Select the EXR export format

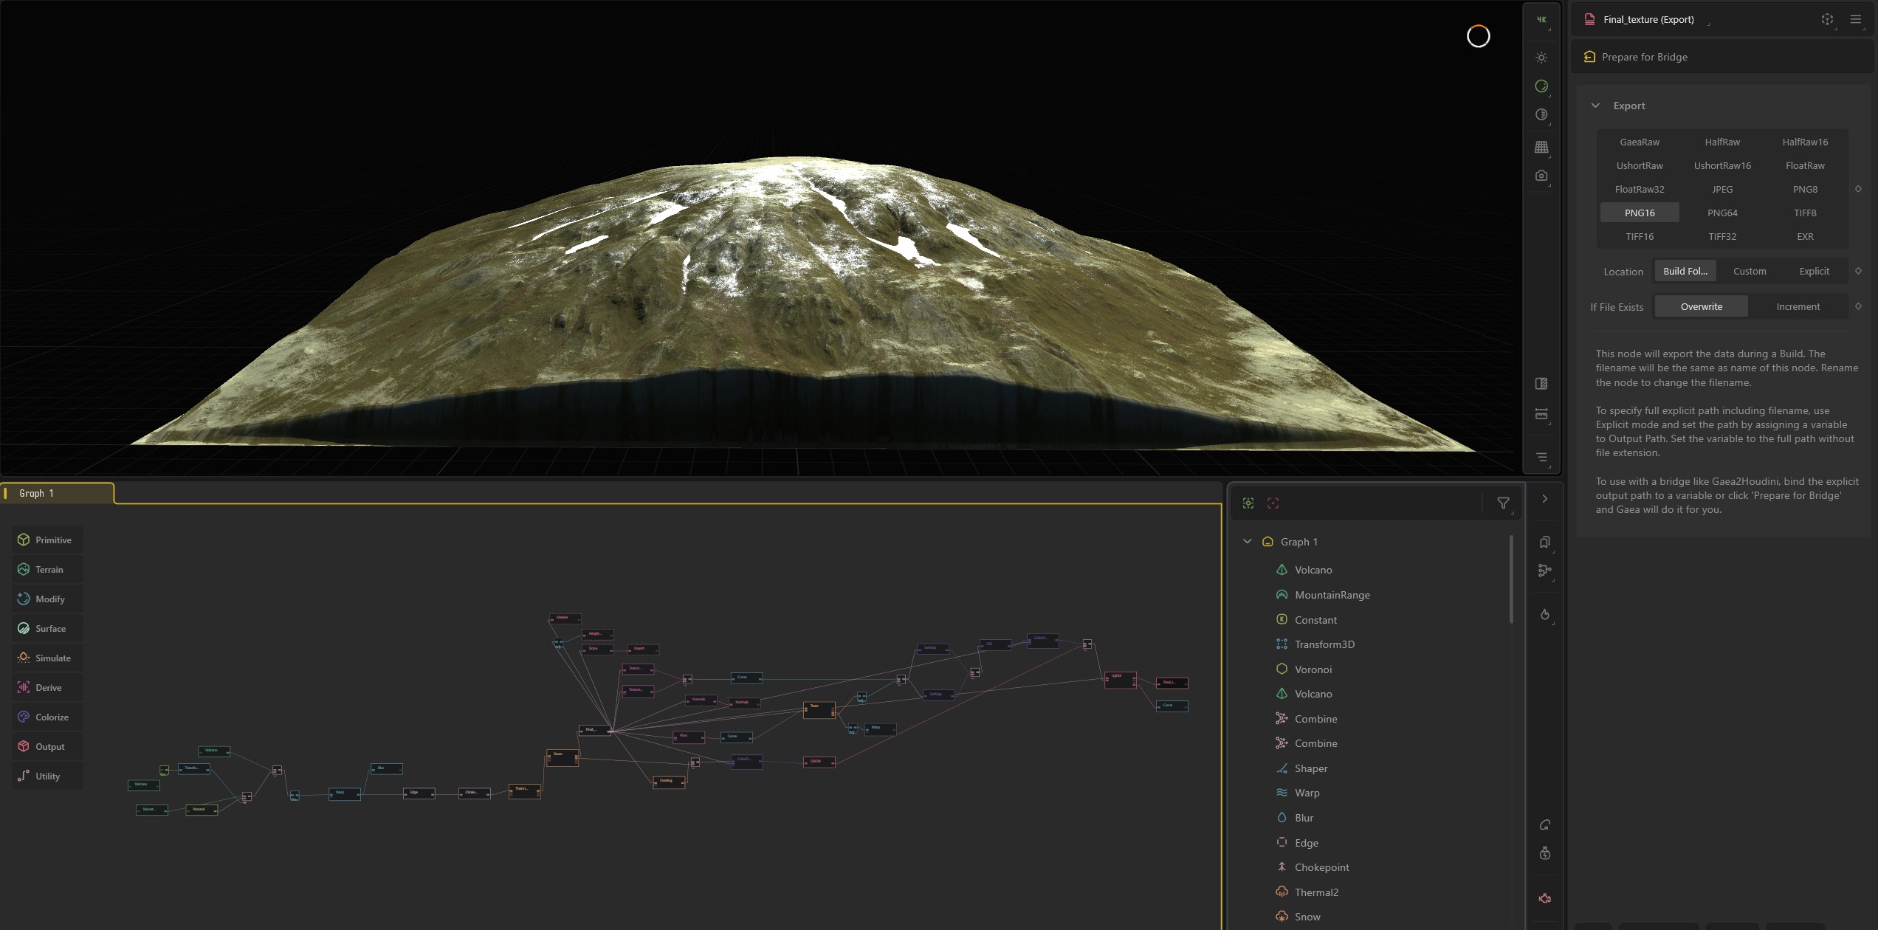pyautogui.click(x=1805, y=237)
